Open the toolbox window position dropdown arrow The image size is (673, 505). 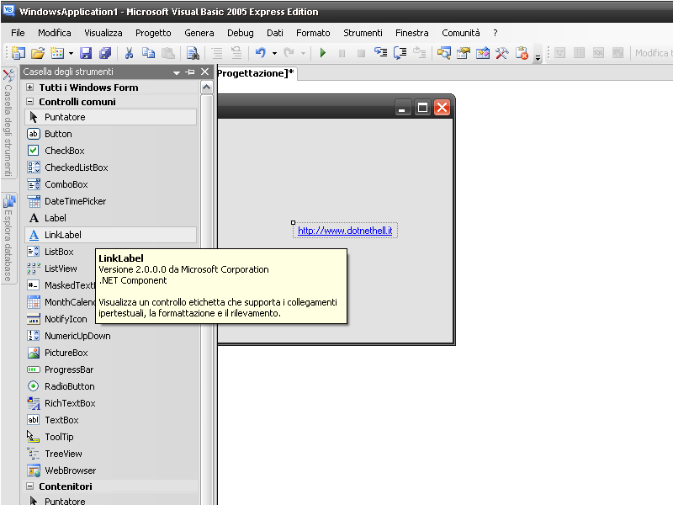click(x=177, y=72)
